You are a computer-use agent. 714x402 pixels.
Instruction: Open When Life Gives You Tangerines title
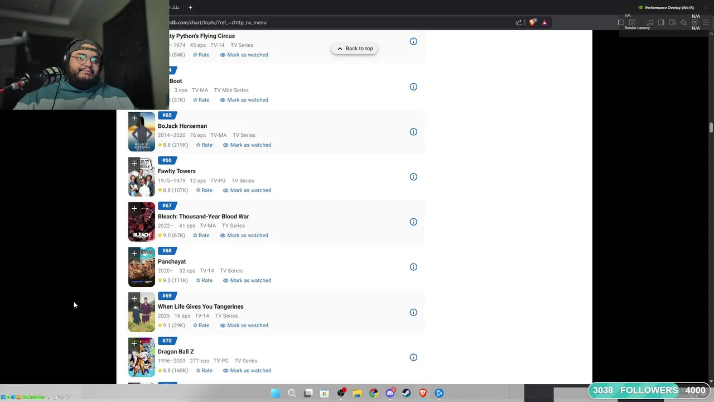click(x=200, y=307)
